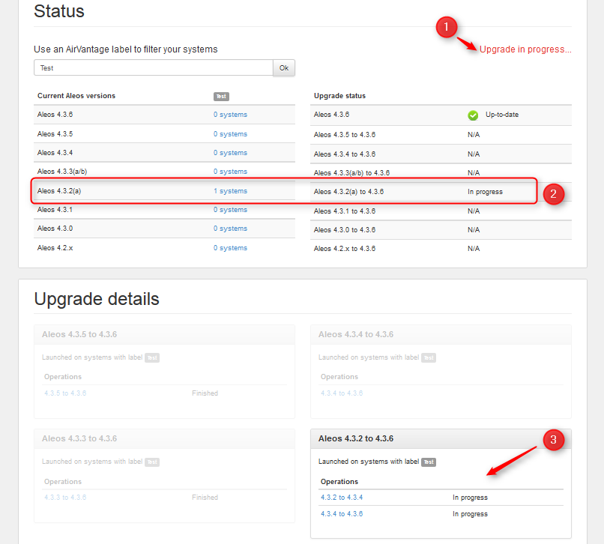Open the 4.3.4 to 4.3.6 operation link
The width and height of the screenshot is (604, 544).
coord(341,514)
